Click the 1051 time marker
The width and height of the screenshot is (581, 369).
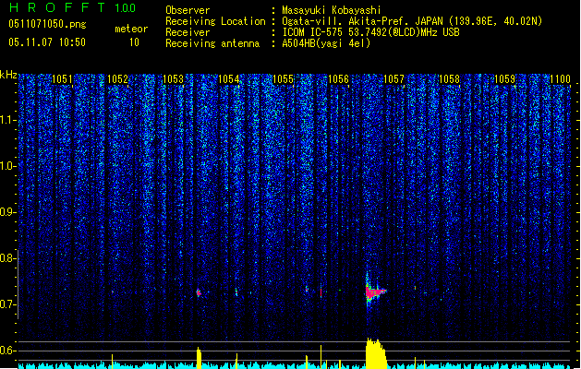tap(62, 78)
